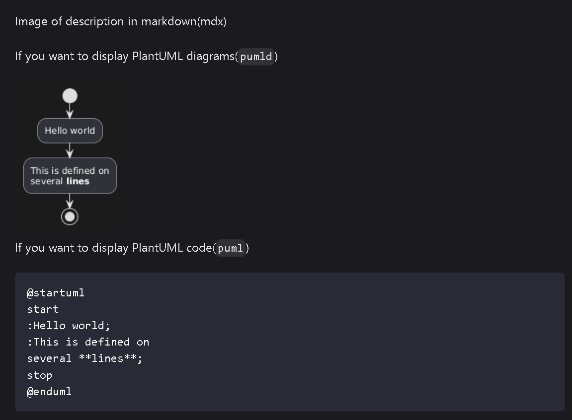Click the 'Hello world' diagram box
Viewport: 572px width, 420px height.
click(x=70, y=131)
